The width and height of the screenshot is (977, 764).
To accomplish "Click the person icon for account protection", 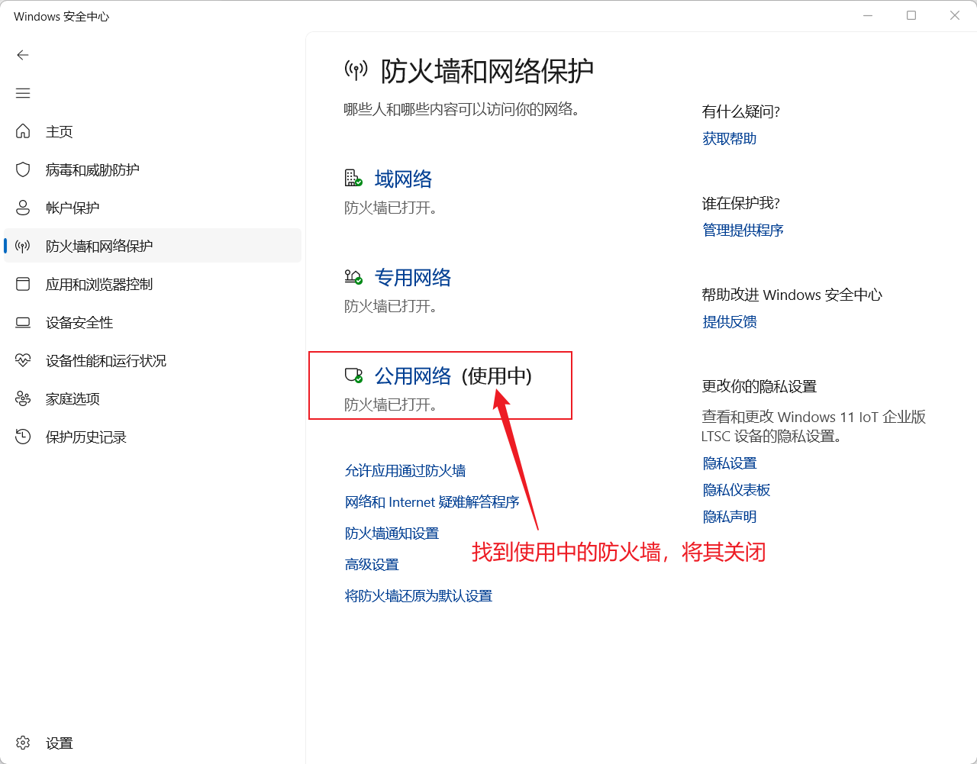I will click(x=23, y=208).
